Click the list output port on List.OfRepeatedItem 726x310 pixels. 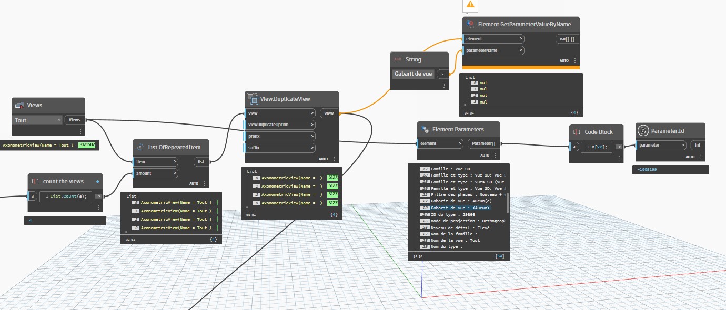point(201,162)
